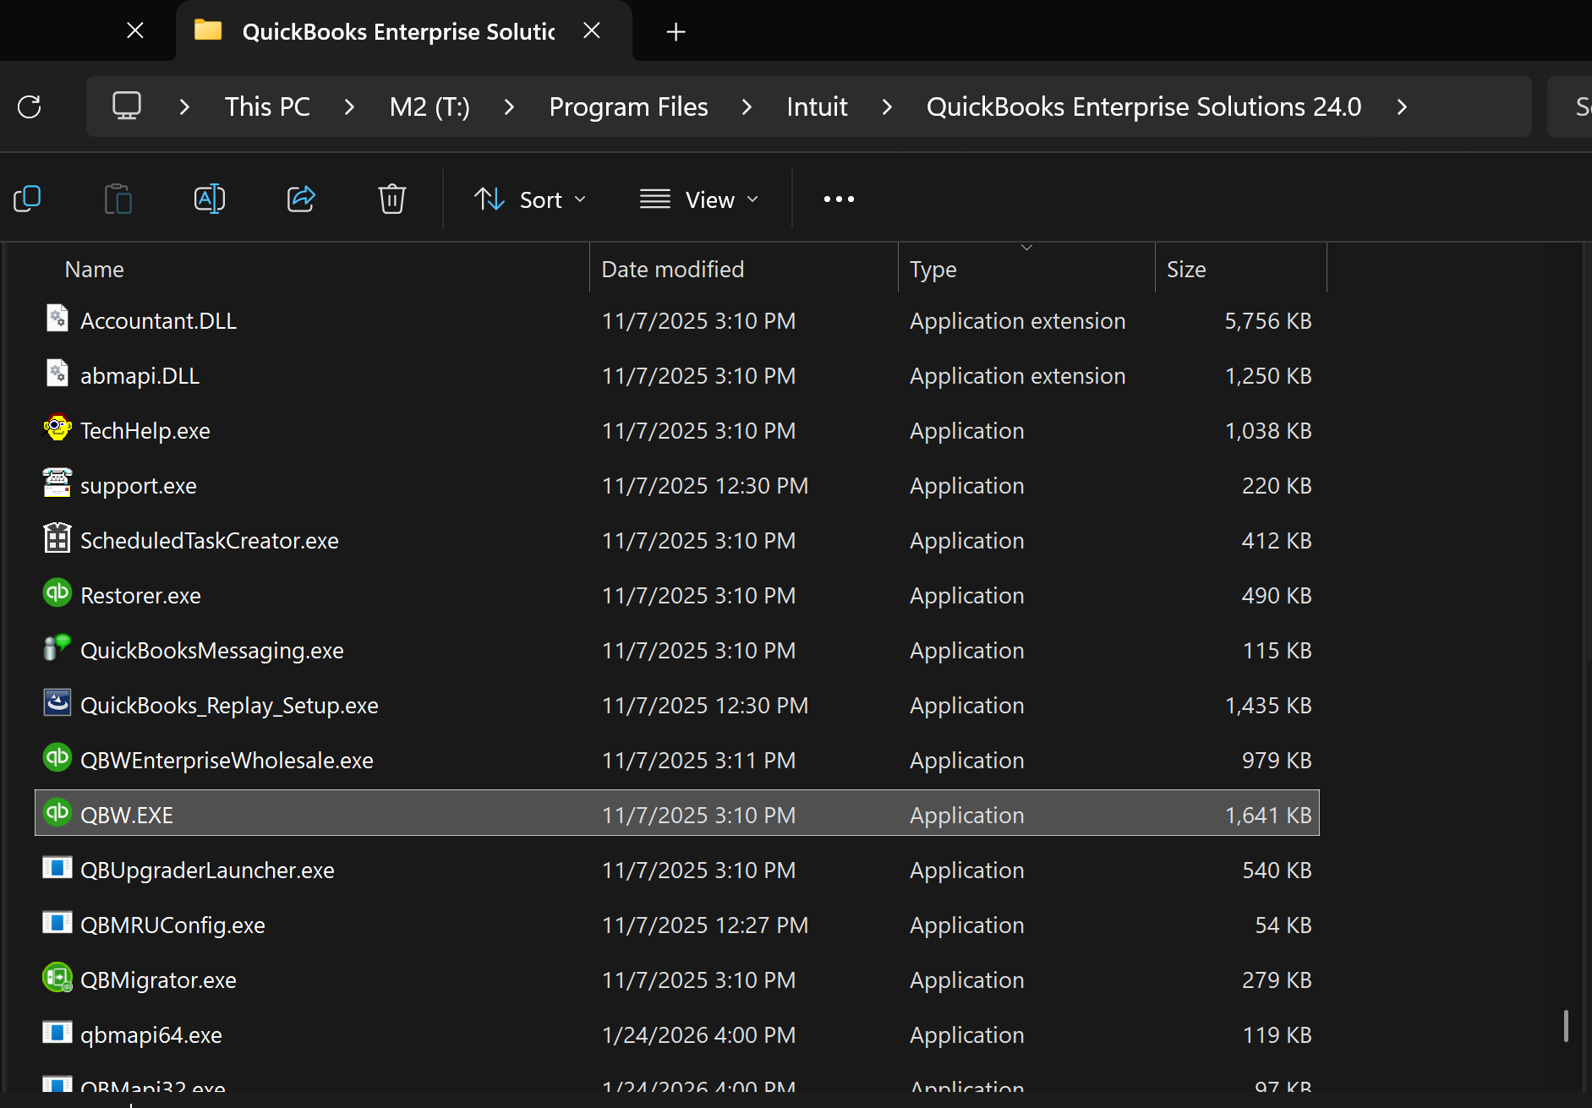
Task: Click the vertical scrollbar thumb
Action: (x=1566, y=1026)
